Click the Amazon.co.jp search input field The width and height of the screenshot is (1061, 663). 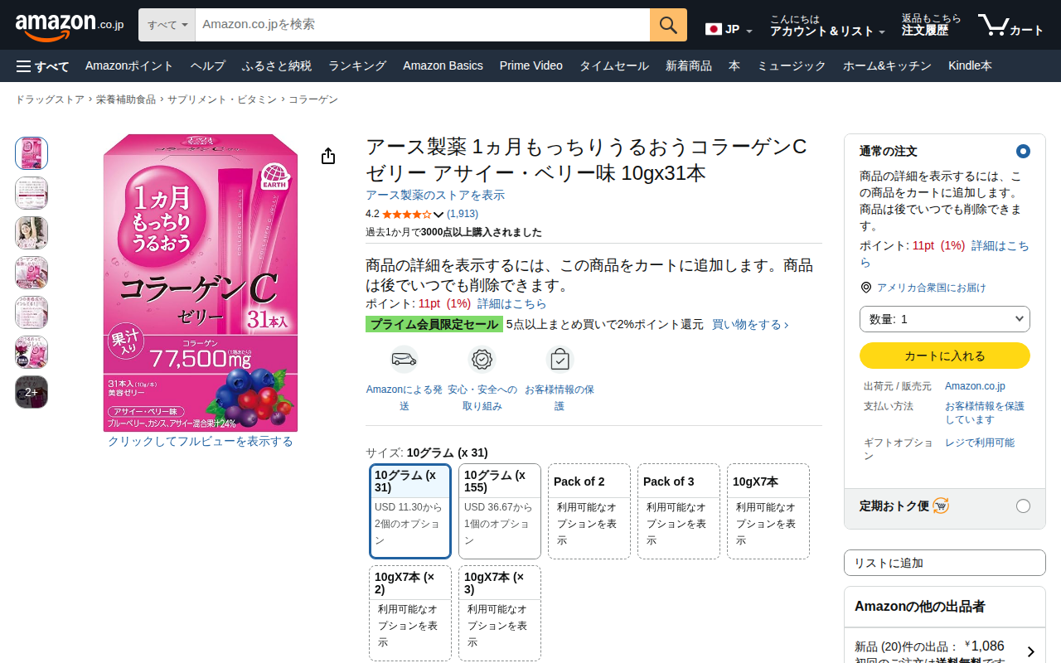pyautogui.click(x=421, y=25)
